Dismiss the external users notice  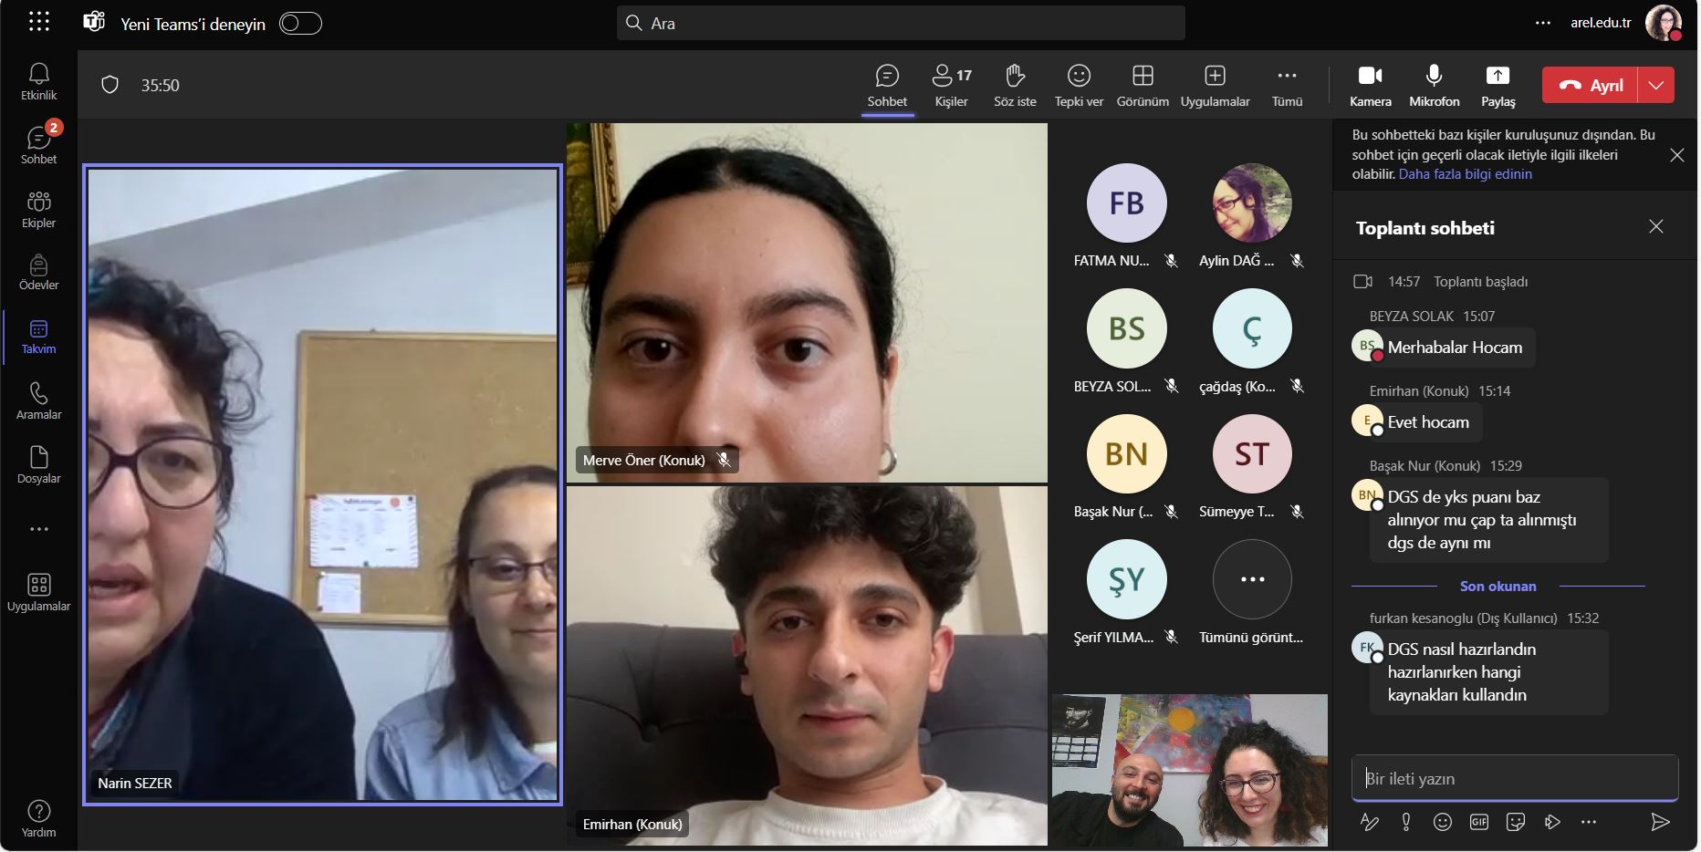click(x=1677, y=155)
